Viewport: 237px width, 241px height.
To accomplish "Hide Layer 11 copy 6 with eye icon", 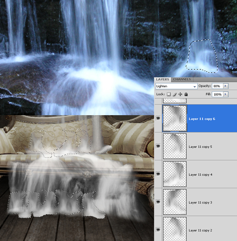I will pyautogui.click(x=158, y=118).
